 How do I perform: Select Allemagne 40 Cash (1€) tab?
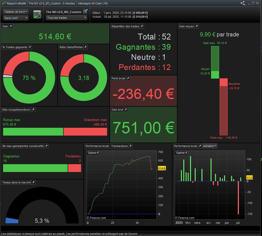pyautogui.click(x=93, y=3)
